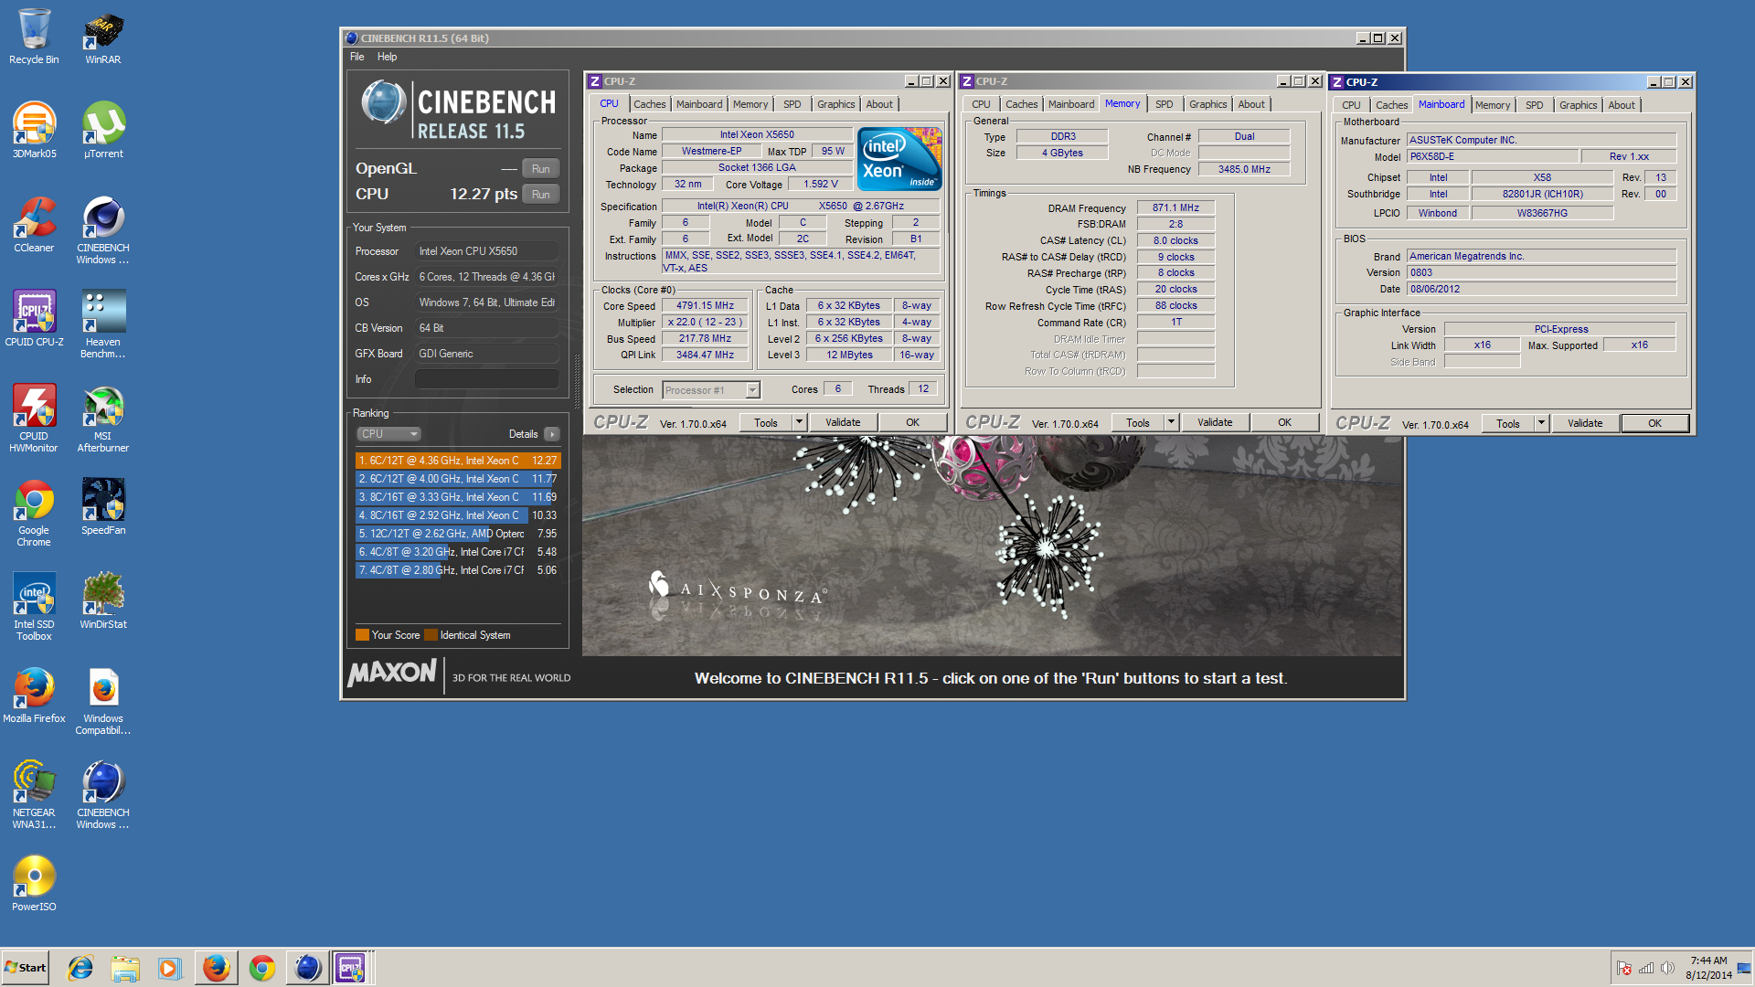Open the CPUID CPU-Z desktop shortcut
This screenshot has width=1755, height=987.
(34, 318)
